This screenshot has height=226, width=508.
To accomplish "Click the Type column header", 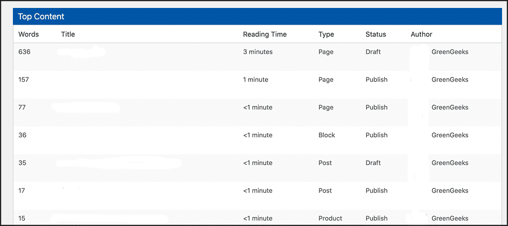I will tap(326, 34).
